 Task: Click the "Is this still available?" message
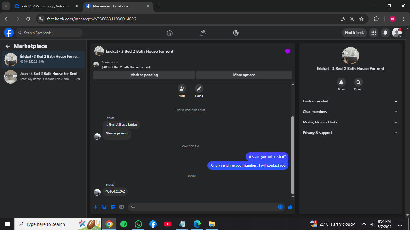tap(121, 125)
